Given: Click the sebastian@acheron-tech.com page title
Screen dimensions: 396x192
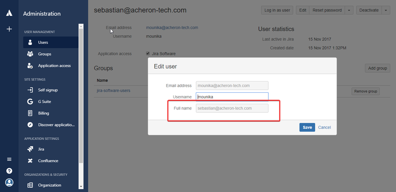Looking at the screenshot, I should pos(140,10).
